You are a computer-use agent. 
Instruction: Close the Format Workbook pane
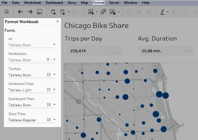[x=57, y=21]
